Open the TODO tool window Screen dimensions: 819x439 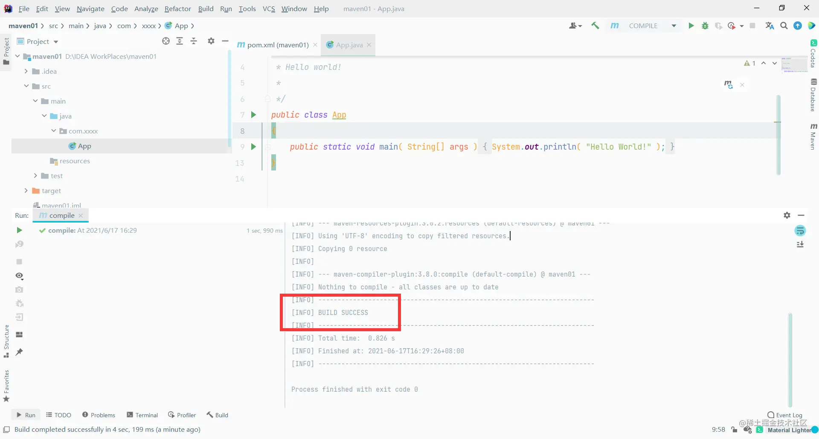(x=58, y=415)
